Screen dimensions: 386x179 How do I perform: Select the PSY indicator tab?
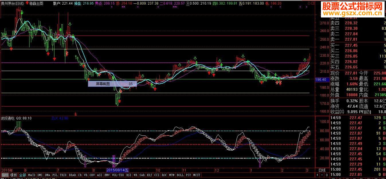tap(188, 175)
